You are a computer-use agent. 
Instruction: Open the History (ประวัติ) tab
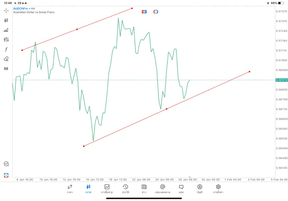125,189
